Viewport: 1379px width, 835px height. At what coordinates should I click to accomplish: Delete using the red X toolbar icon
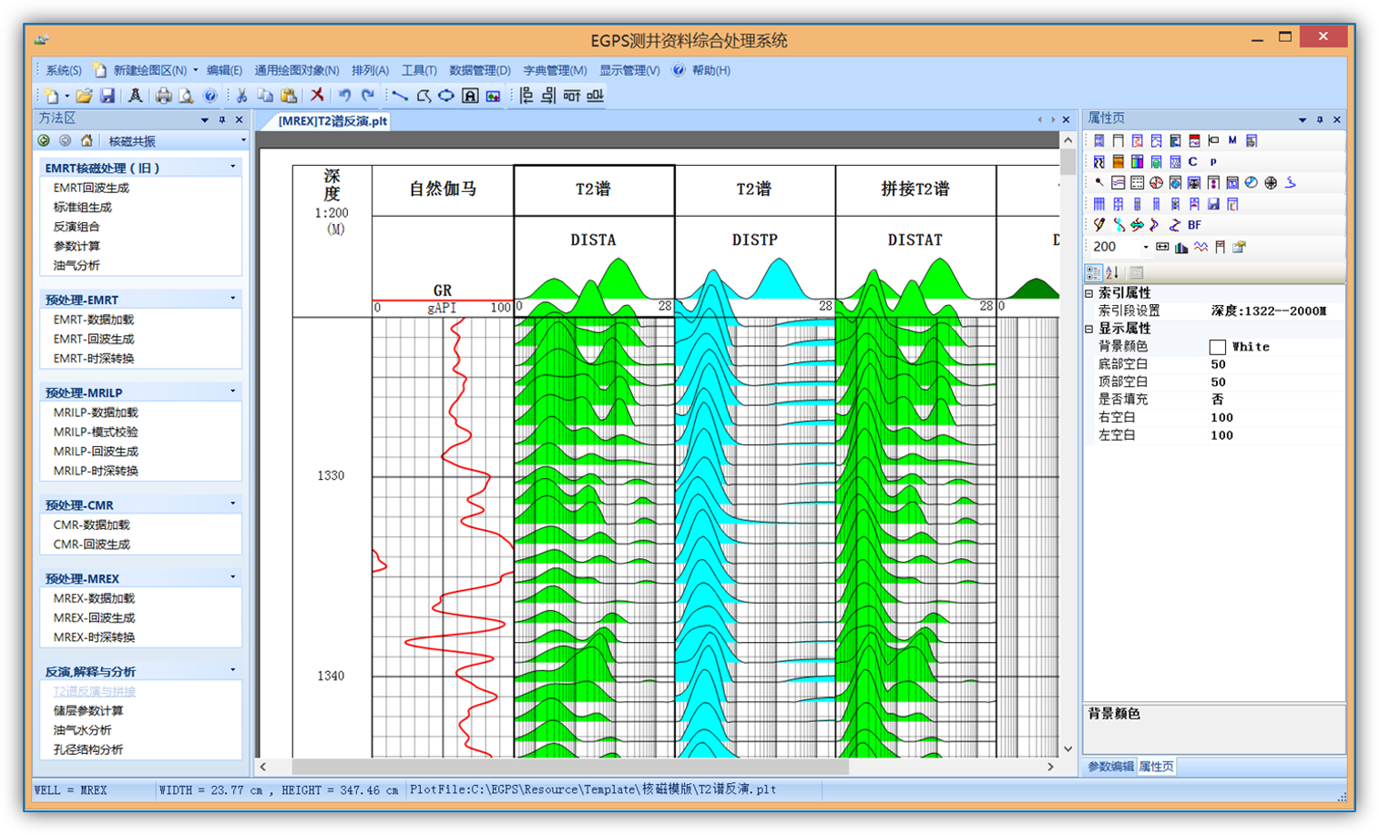tap(317, 95)
